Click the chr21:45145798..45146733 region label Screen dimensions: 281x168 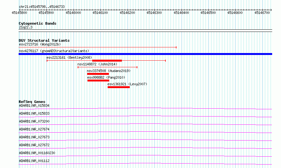(x=42, y=7)
